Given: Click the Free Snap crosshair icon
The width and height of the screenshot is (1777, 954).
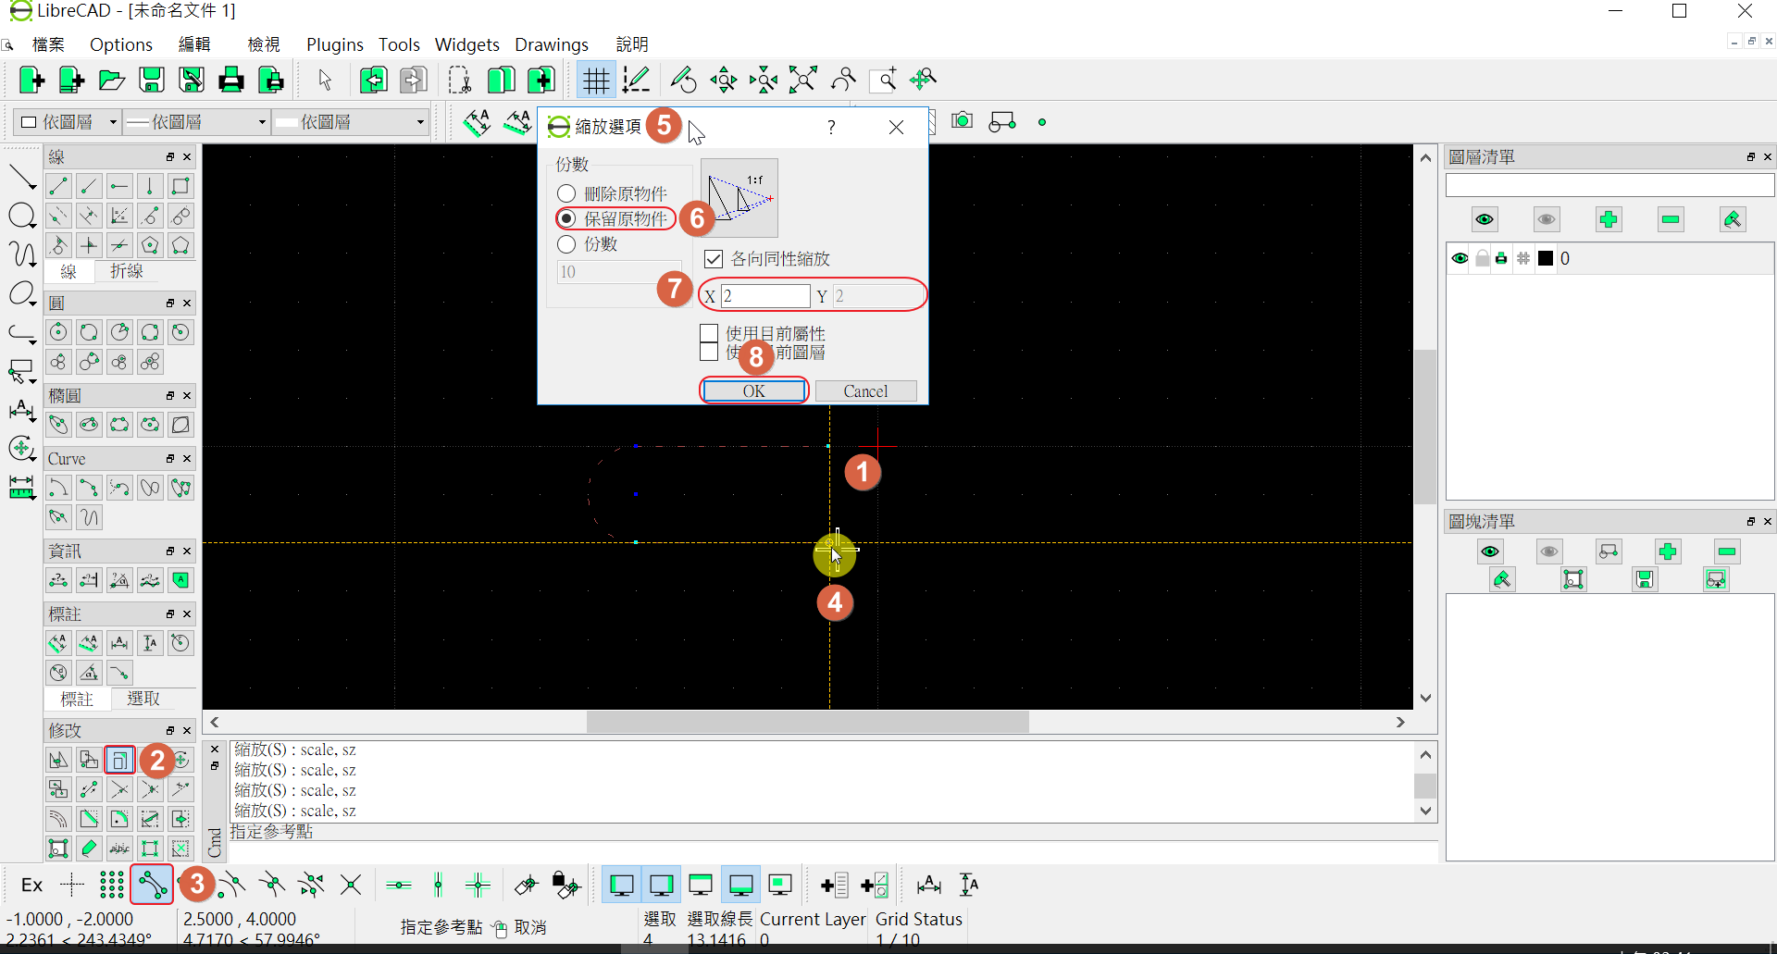Looking at the screenshot, I should pyautogui.click(x=72, y=886).
